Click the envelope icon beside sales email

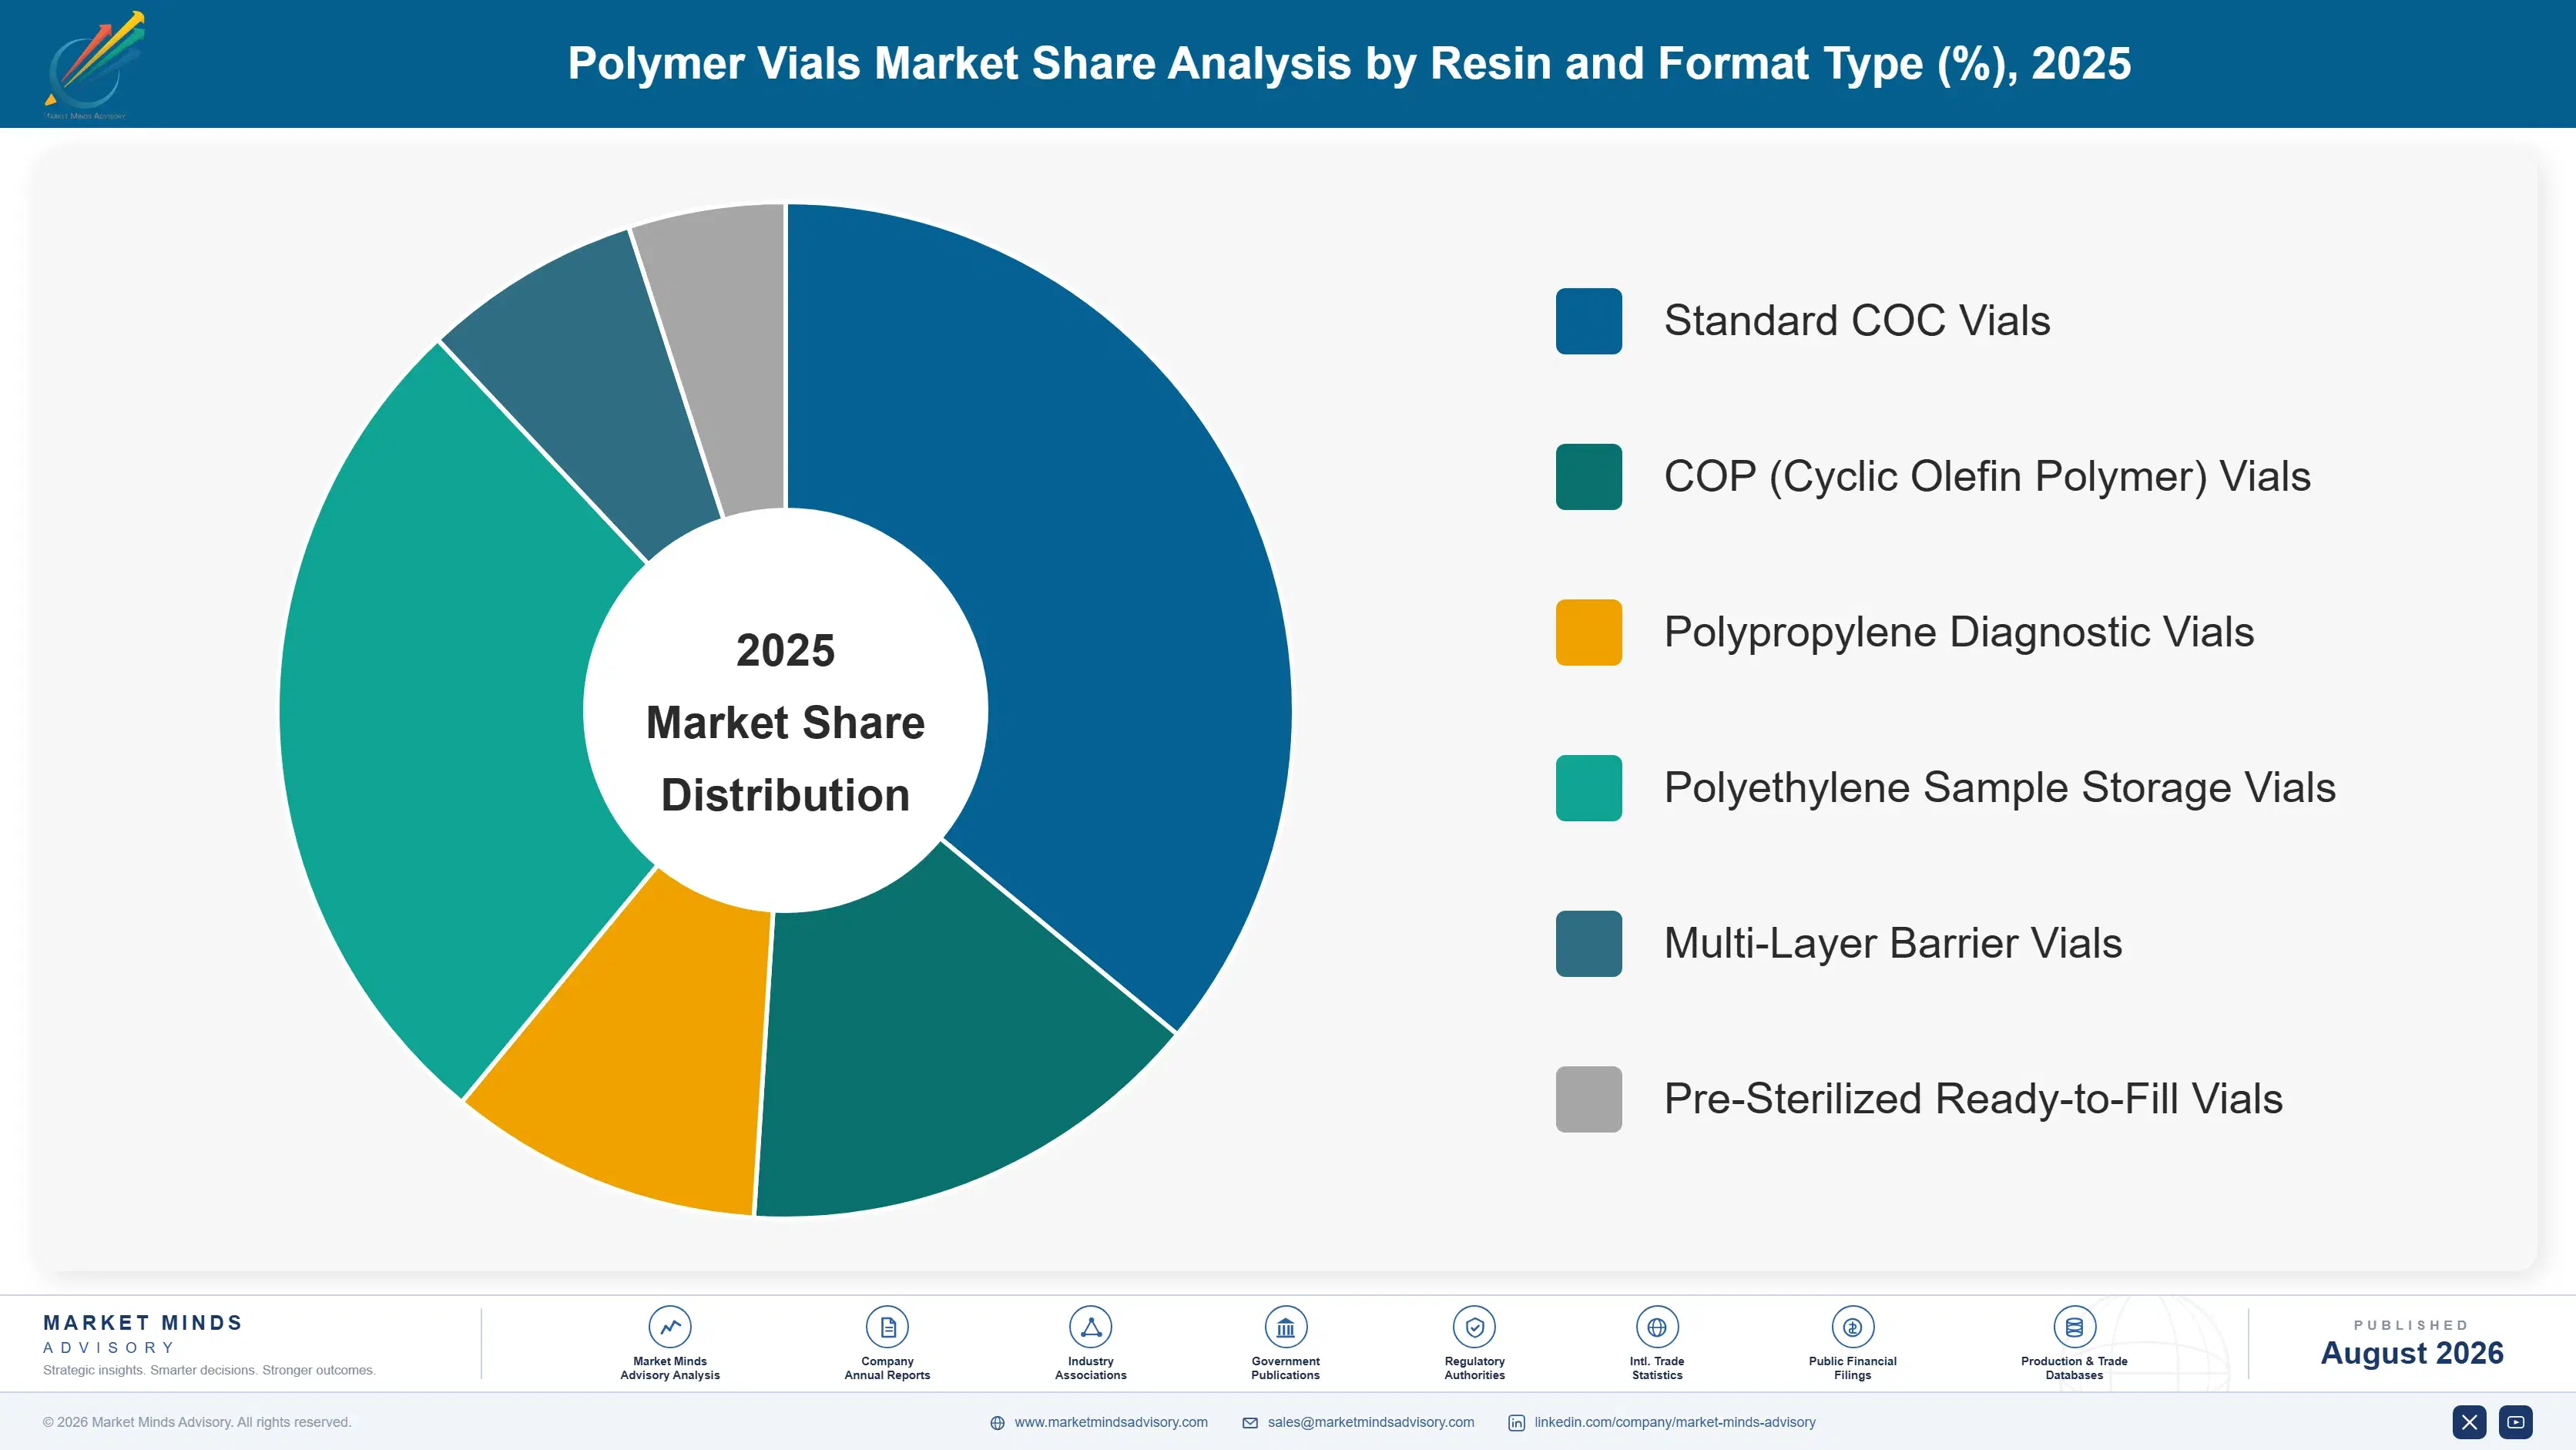(1250, 1423)
